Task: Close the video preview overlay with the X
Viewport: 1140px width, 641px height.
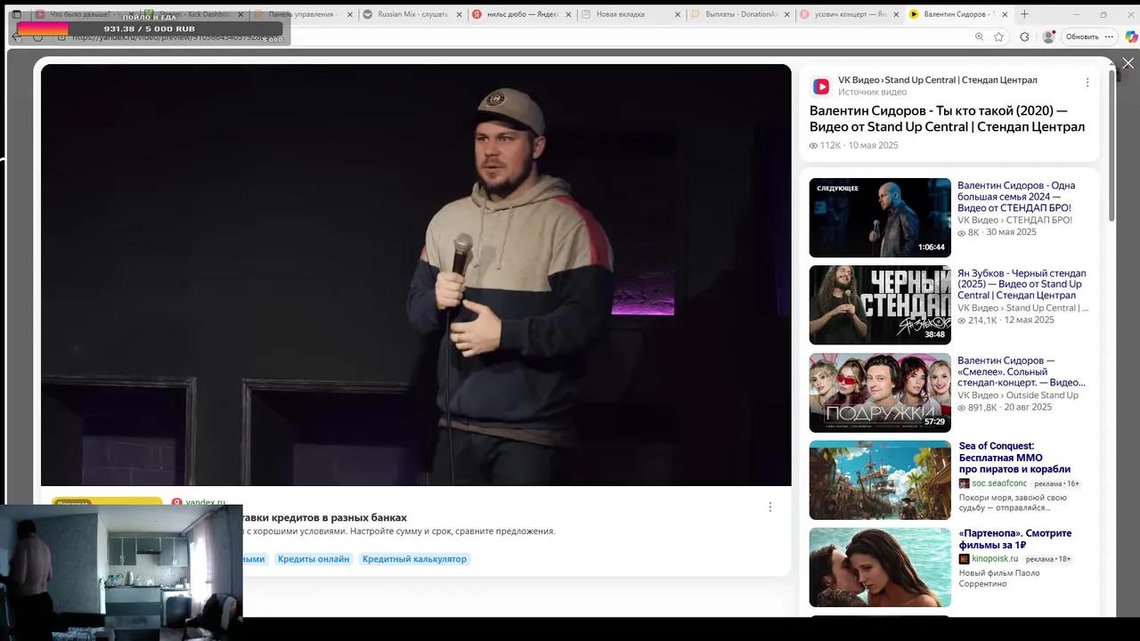Action: pyautogui.click(x=1128, y=63)
